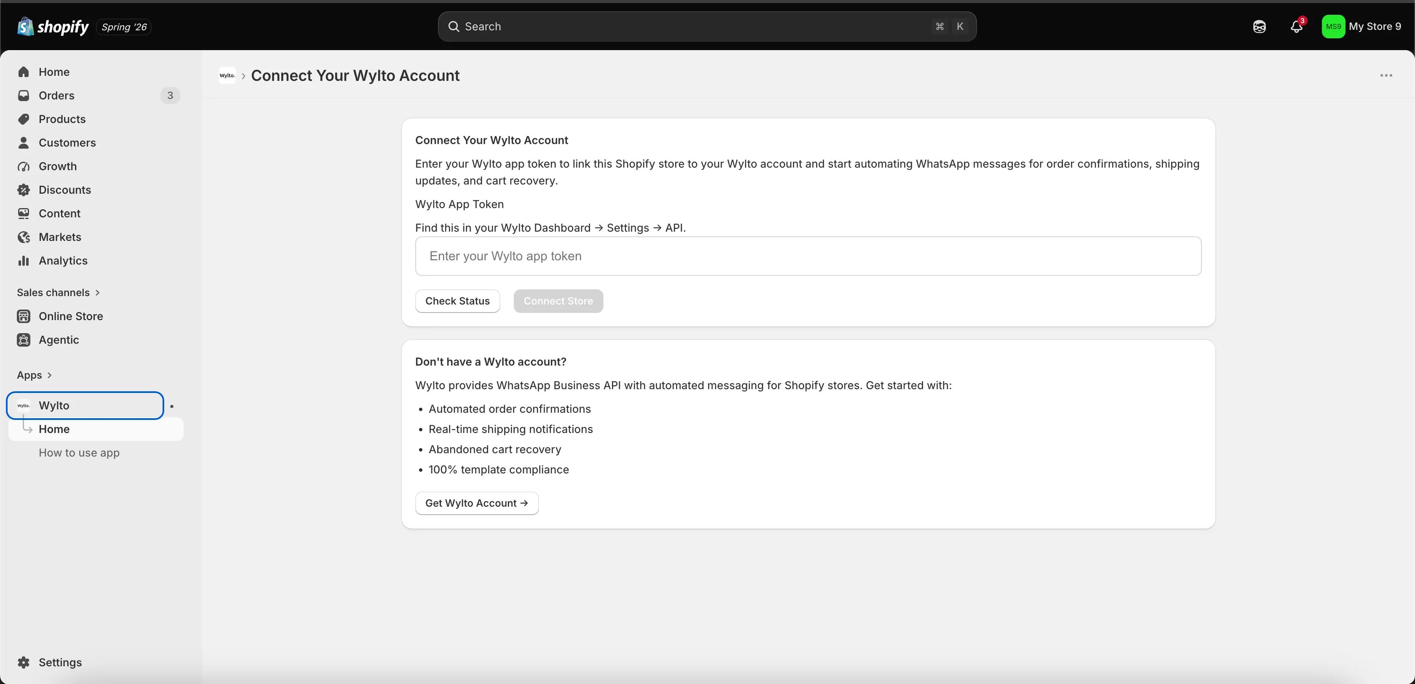Click the Agentic channel icon
The width and height of the screenshot is (1415, 684).
(x=24, y=340)
